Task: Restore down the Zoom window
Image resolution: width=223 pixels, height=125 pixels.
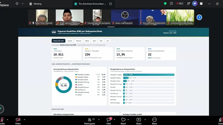Action: tap(217, 4)
